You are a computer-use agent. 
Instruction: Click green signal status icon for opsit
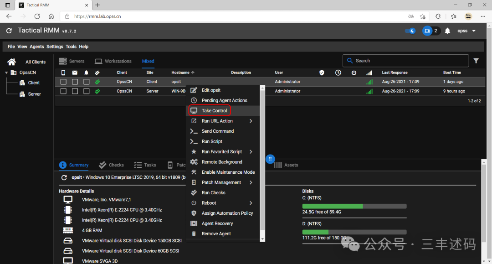tap(369, 82)
